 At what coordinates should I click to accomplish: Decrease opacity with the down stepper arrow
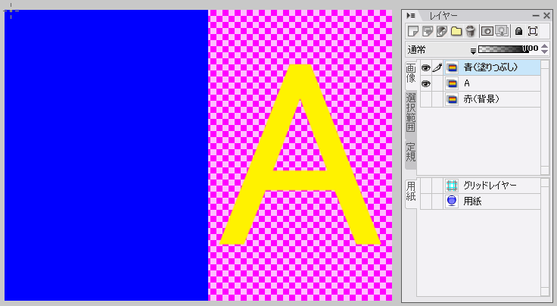pyautogui.click(x=545, y=52)
